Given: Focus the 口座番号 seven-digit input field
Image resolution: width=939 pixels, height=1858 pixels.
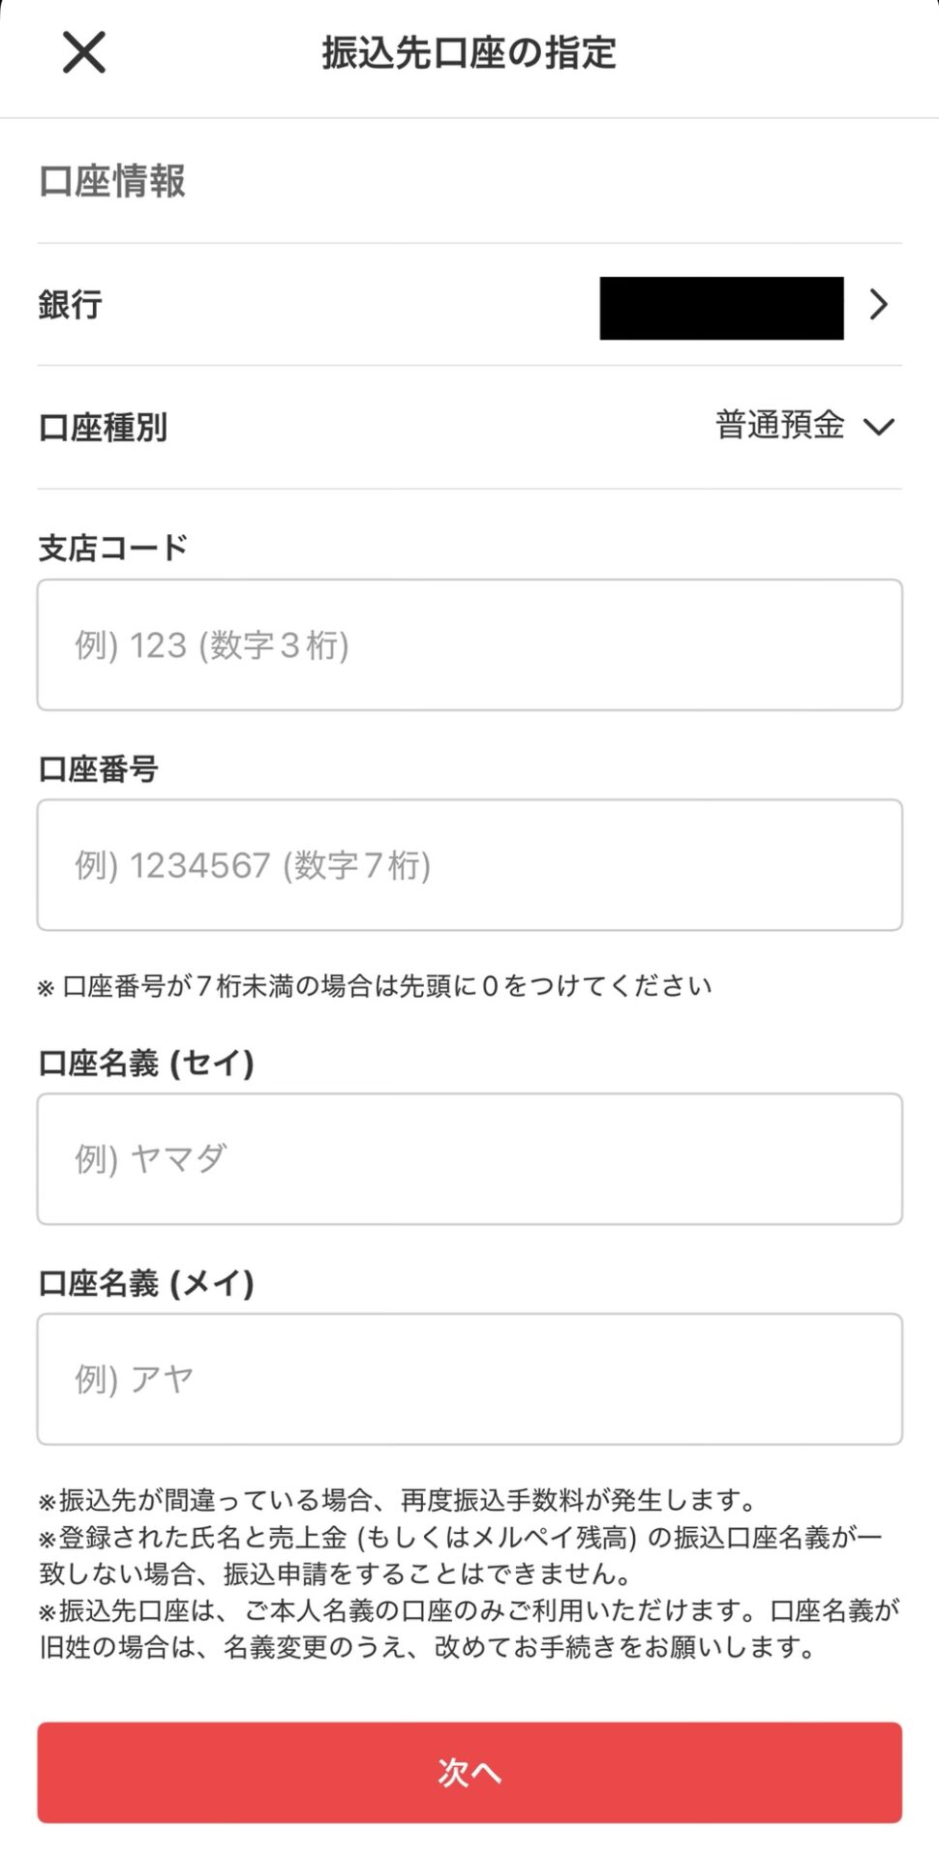Looking at the screenshot, I should click(x=469, y=865).
